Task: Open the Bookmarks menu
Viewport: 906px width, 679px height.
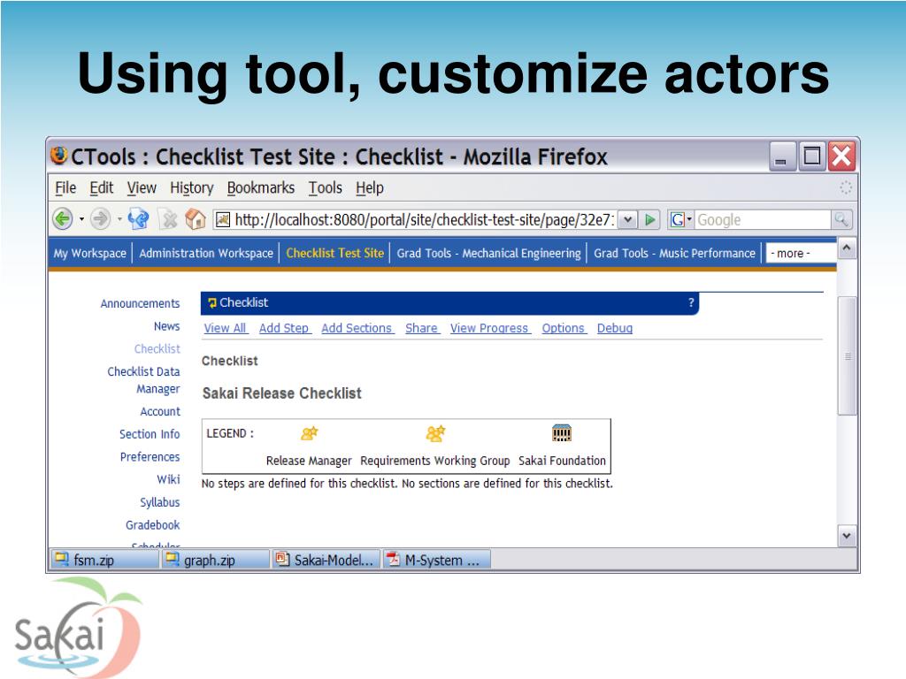Action: tap(261, 187)
